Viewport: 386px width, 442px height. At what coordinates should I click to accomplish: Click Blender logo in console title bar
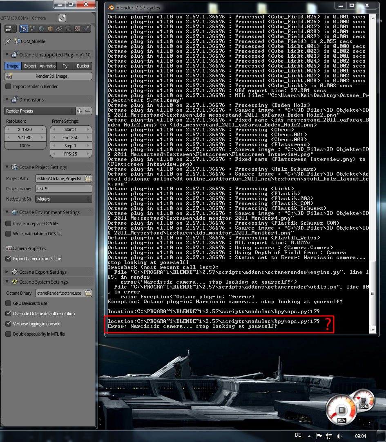111,8
